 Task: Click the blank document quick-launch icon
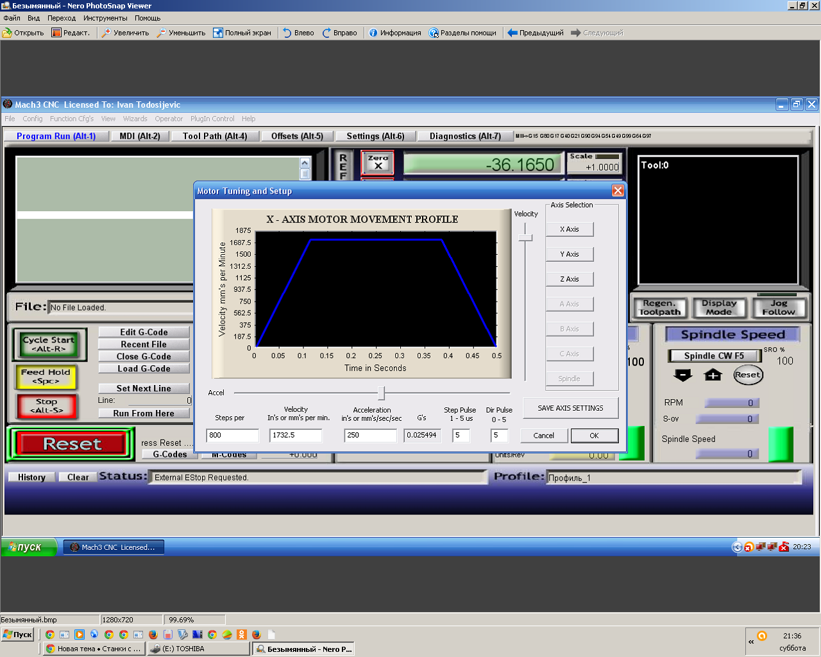pyautogui.click(x=271, y=635)
